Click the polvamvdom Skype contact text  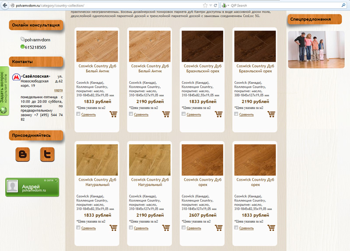[38, 40]
